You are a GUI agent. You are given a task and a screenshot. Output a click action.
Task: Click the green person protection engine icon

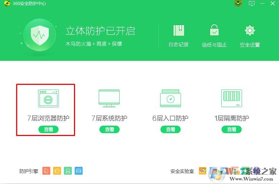tap(68, 171)
